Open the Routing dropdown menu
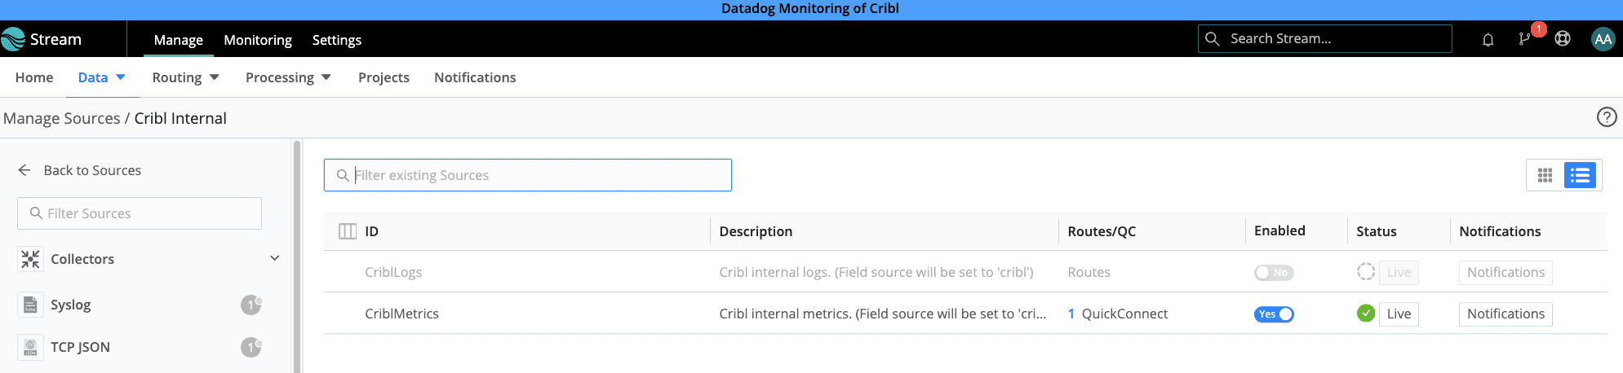Image resolution: width=1623 pixels, height=373 pixels. tap(185, 77)
